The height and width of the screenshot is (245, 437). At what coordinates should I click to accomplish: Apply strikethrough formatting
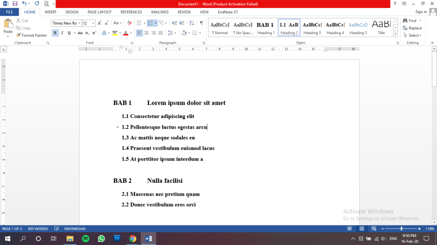point(80,33)
